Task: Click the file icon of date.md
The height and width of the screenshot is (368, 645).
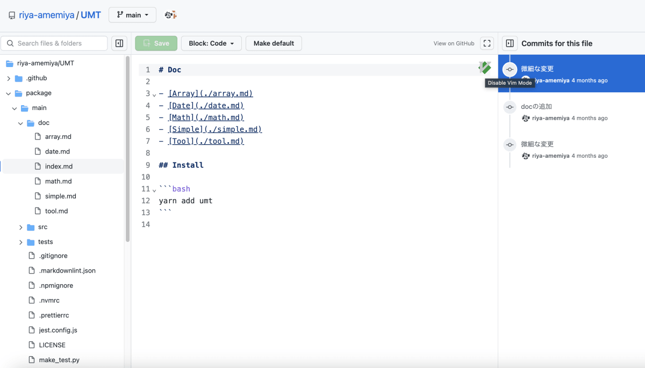Action: (38, 151)
